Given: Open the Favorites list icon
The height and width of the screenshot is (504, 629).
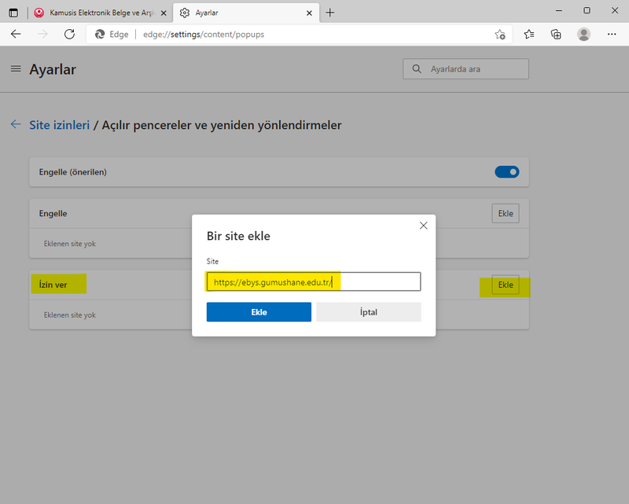Looking at the screenshot, I should (x=529, y=34).
